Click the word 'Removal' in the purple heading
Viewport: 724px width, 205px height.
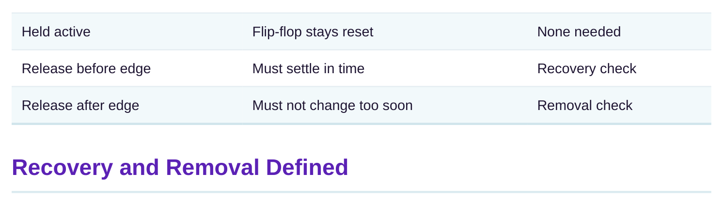tap(213, 167)
